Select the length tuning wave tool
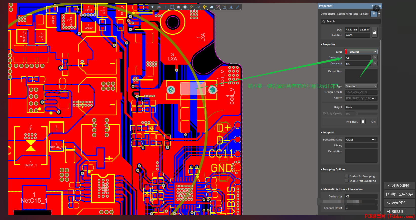The width and height of the screenshot is (416, 220). (198, 7)
